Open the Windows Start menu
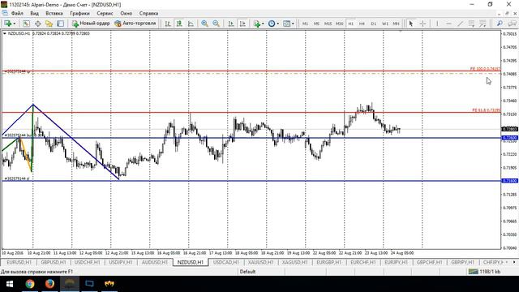 (x=9, y=284)
